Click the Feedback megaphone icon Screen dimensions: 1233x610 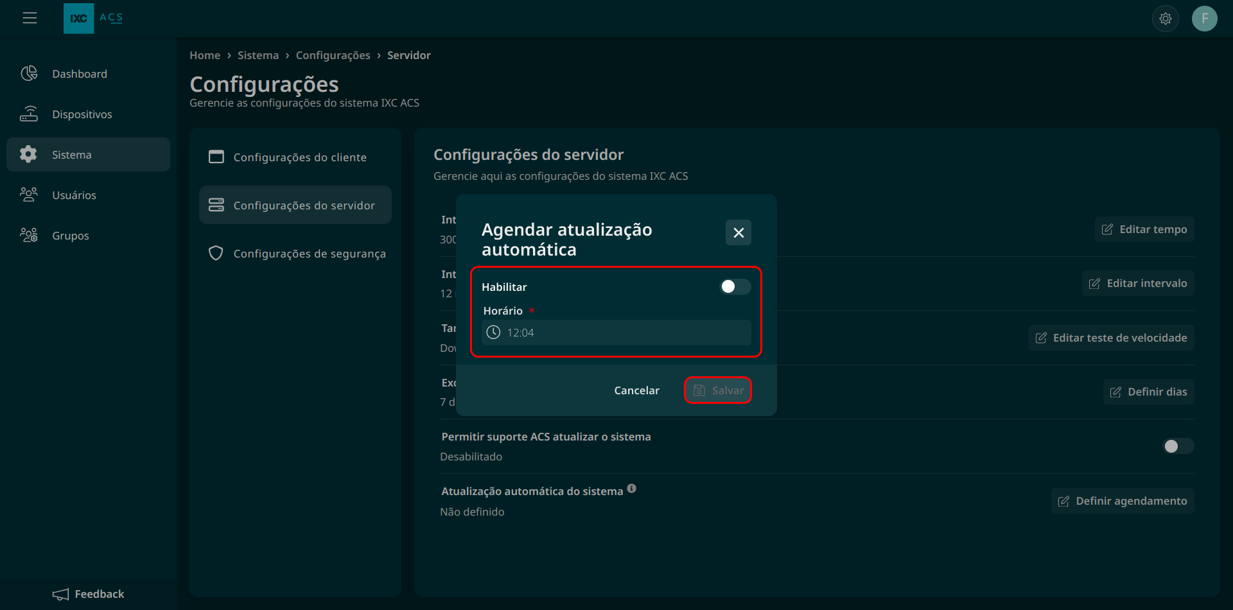(x=60, y=595)
